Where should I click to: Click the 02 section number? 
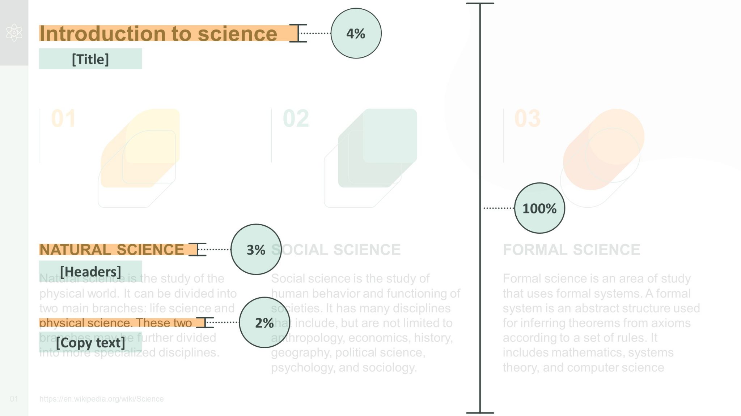coord(296,118)
